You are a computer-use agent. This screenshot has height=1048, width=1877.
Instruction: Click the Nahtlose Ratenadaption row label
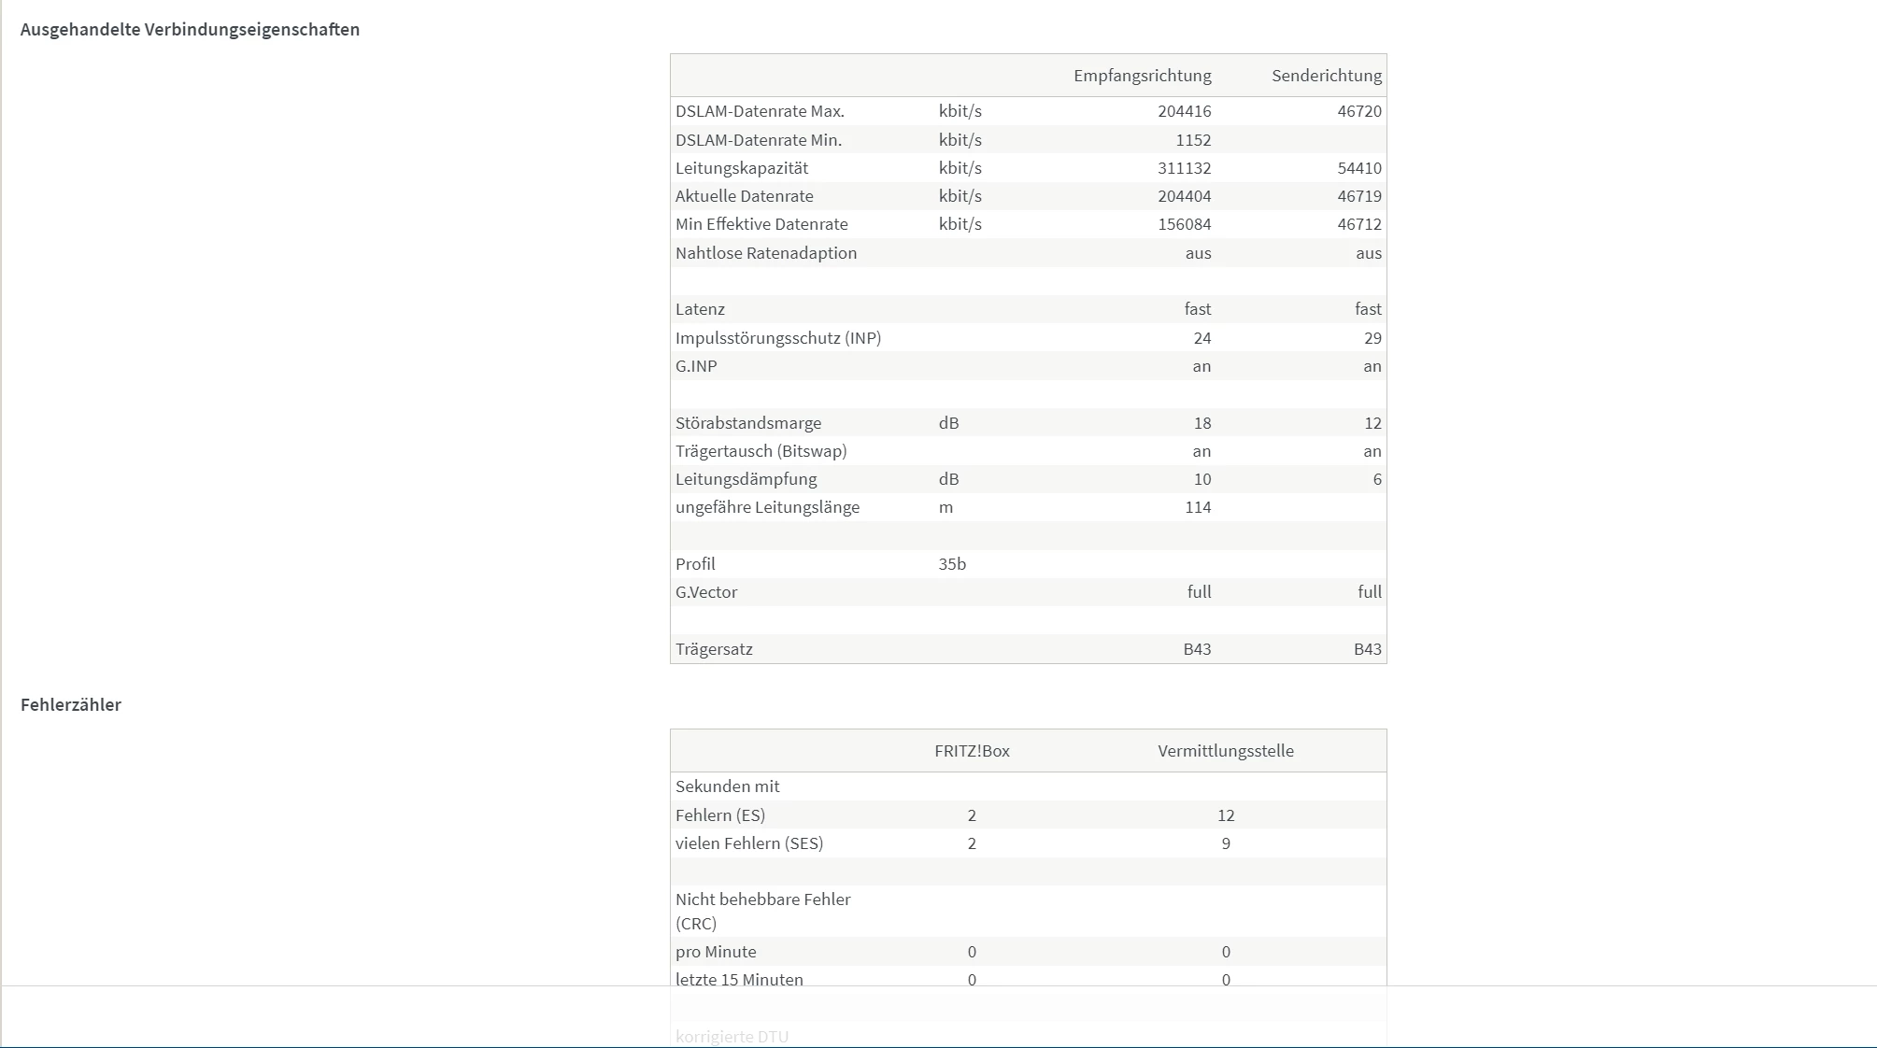(x=765, y=253)
